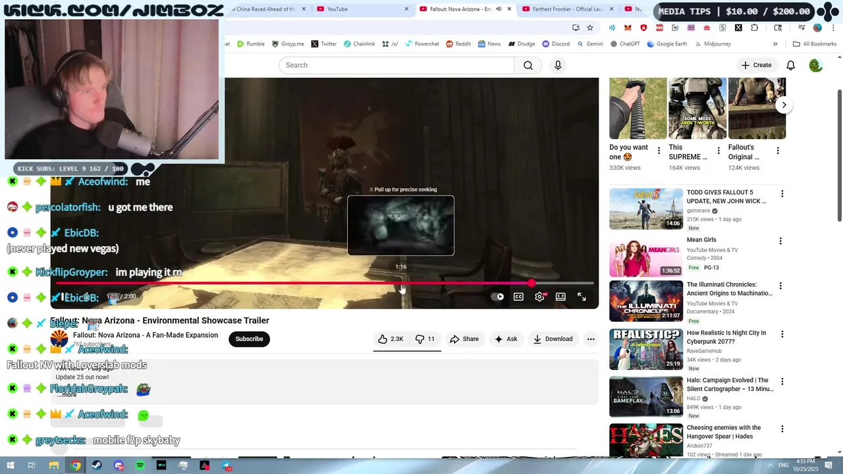
Task: Start voice search with the microphone
Action: coord(558,65)
